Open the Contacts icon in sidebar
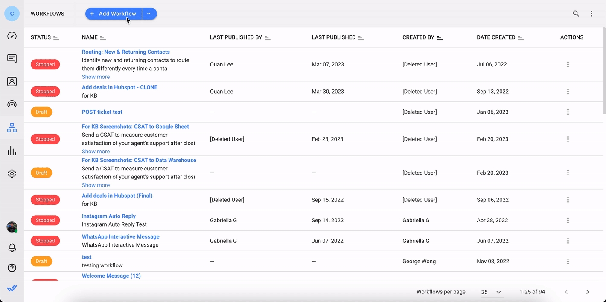Screen dimensions: 606x302 point(12,82)
